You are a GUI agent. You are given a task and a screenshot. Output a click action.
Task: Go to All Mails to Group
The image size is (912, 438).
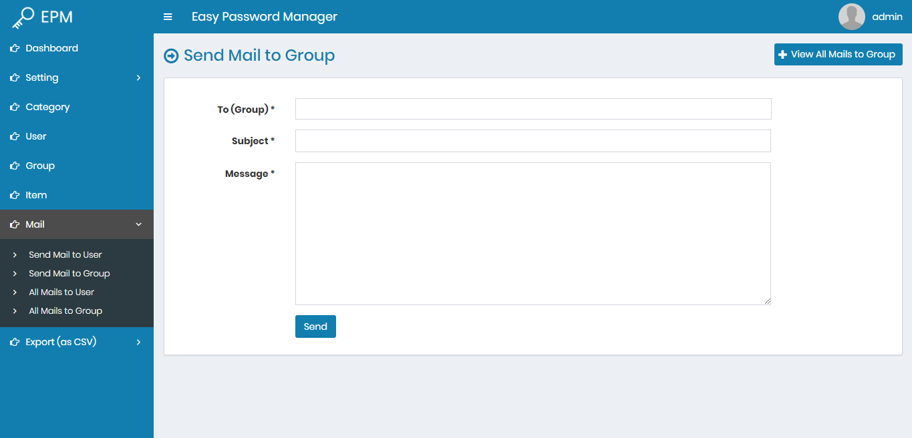pyautogui.click(x=65, y=310)
